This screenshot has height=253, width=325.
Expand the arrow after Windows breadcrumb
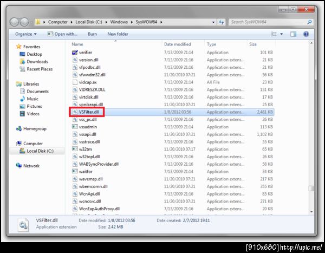(132, 22)
